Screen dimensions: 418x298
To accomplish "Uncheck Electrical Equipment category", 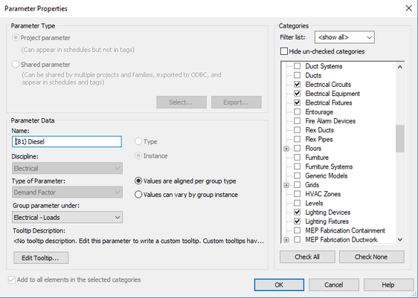I will pyautogui.click(x=297, y=94).
